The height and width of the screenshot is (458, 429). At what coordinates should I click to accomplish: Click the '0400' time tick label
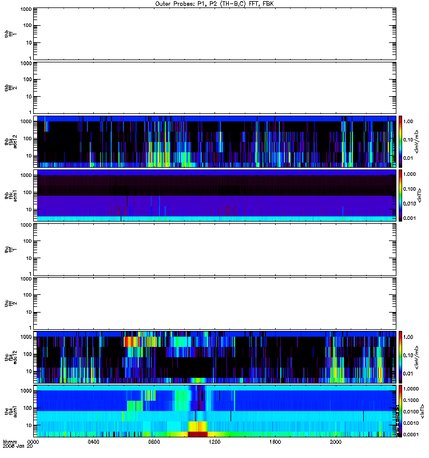coord(93,441)
